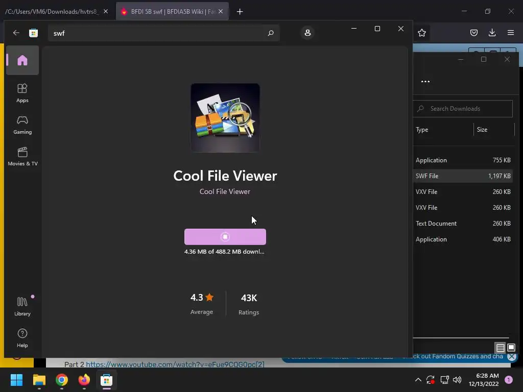Switch Explorer to details view
523x392 pixels.
500,348
